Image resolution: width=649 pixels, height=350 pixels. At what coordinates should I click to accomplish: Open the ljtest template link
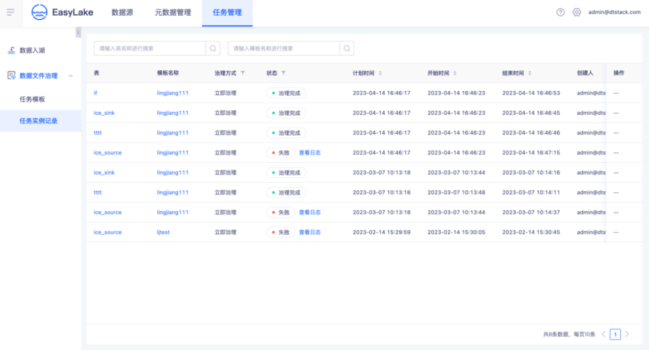coord(163,232)
